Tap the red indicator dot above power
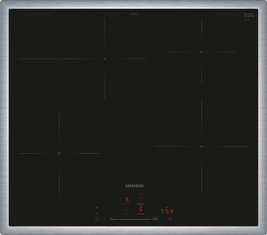The width and height of the screenshot is (267, 235). point(97,214)
